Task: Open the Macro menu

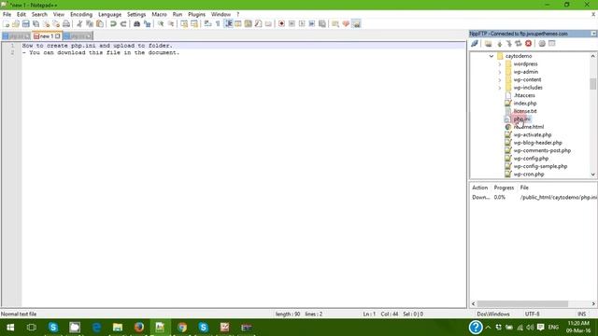Action: pos(159,14)
